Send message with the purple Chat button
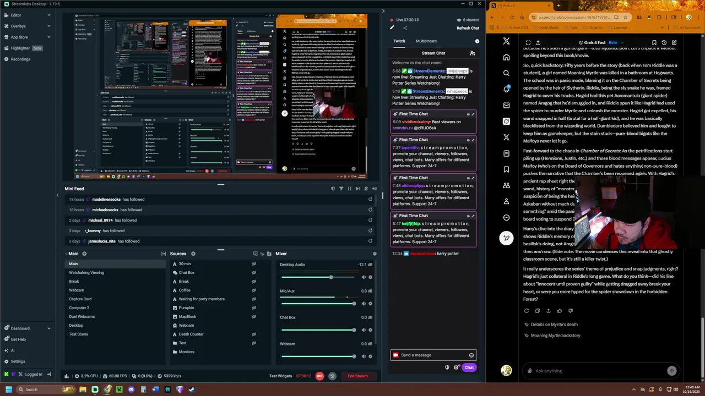 (469, 367)
